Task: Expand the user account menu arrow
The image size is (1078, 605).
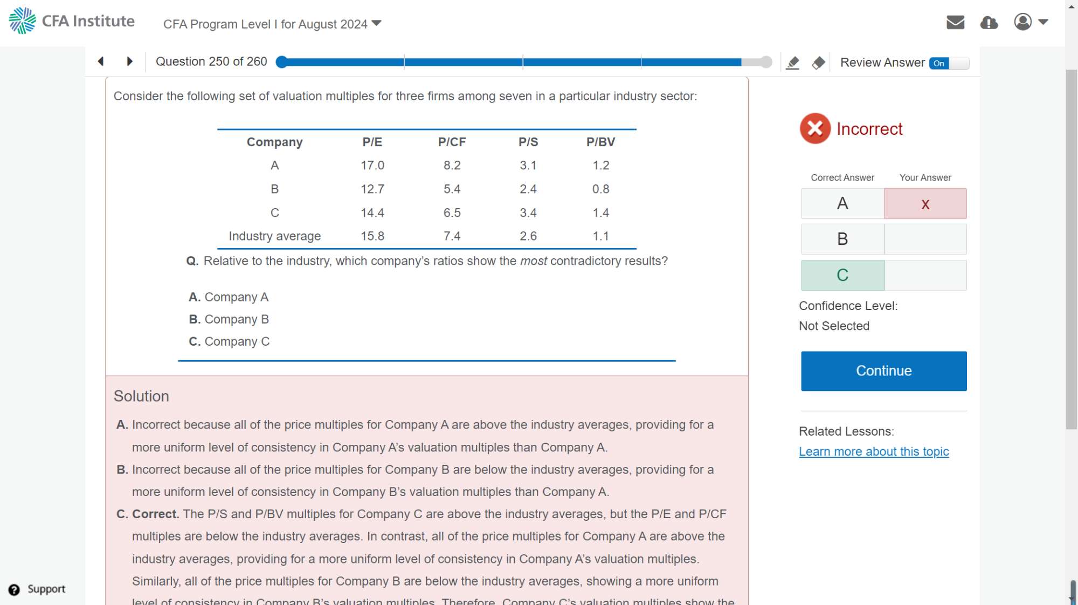Action: tap(1043, 22)
